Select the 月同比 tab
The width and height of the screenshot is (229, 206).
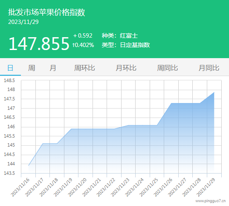pos(209,68)
